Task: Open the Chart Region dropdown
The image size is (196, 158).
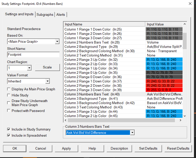Action: point(29,68)
